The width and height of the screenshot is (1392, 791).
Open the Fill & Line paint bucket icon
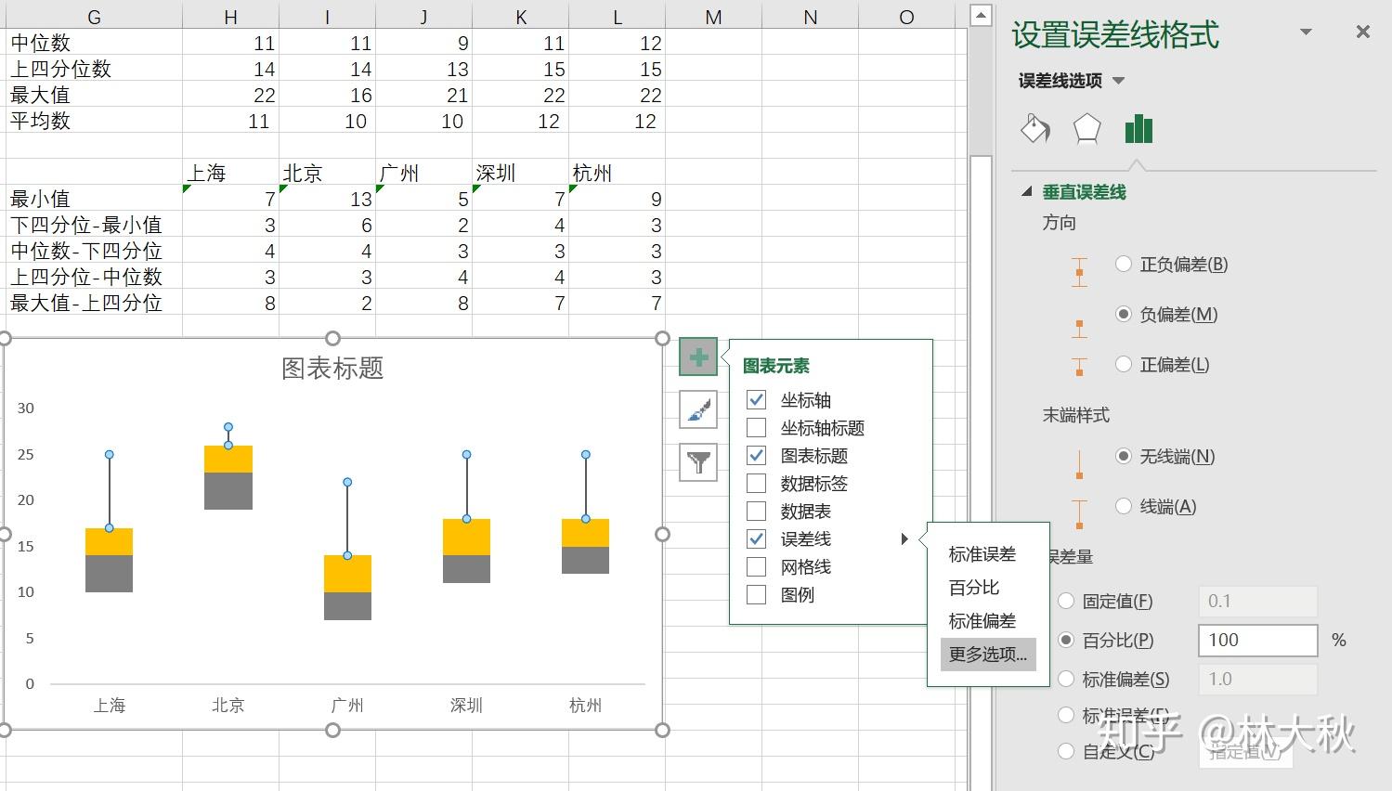[1034, 129]
